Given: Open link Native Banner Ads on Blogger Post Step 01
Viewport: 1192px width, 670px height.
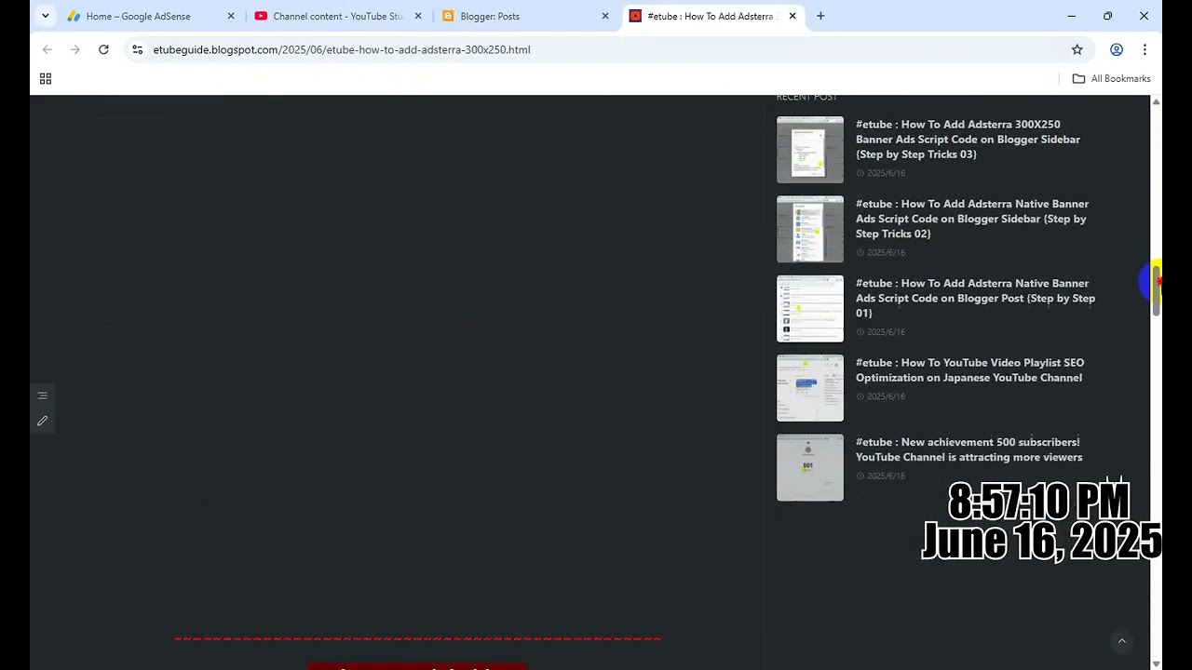Looking at the screenshot, I should tap(975, 298).
